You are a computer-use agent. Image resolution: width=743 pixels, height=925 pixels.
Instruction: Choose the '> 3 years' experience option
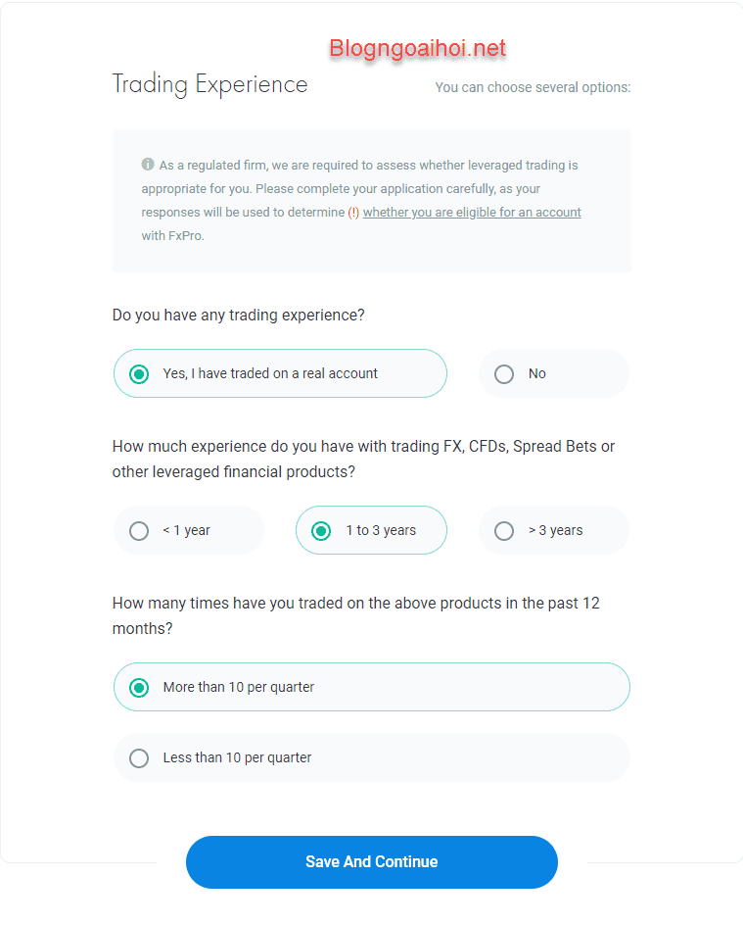[x=553, y=530]
